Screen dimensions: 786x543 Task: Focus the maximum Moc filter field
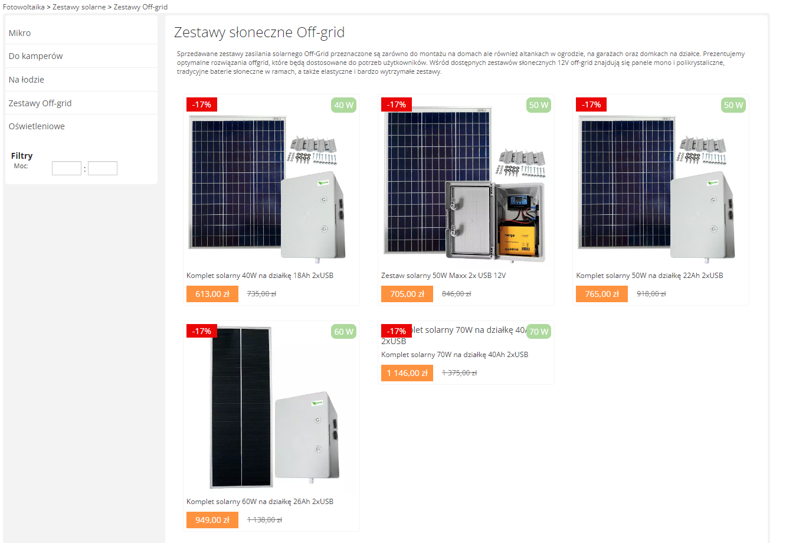click(x=103, y=168)
